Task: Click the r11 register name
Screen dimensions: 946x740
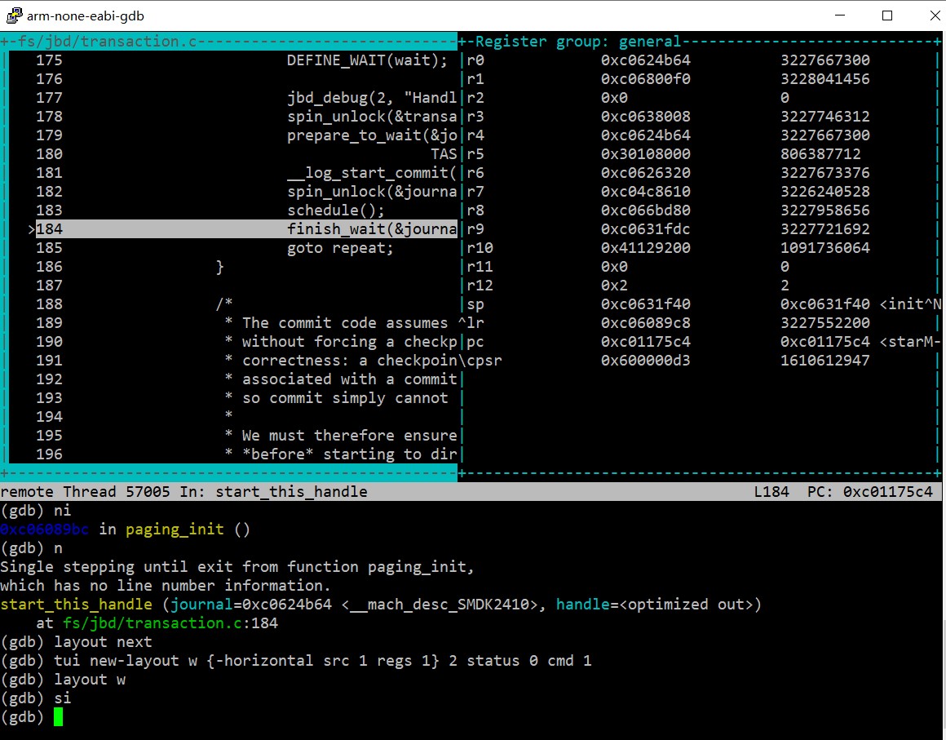Action: [480, 266]
